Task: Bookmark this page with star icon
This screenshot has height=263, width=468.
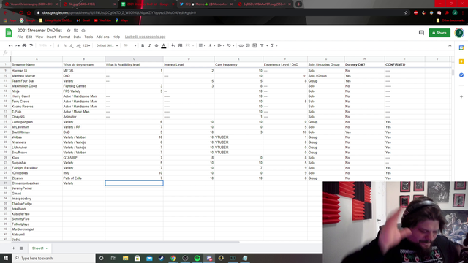Action: coord(406,13)
